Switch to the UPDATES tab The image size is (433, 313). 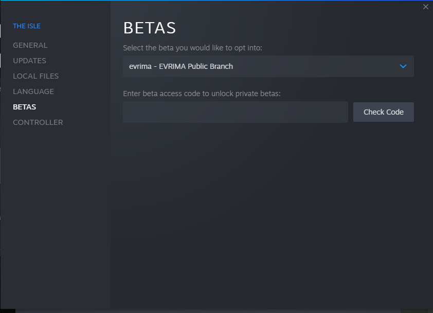[29, 61]
